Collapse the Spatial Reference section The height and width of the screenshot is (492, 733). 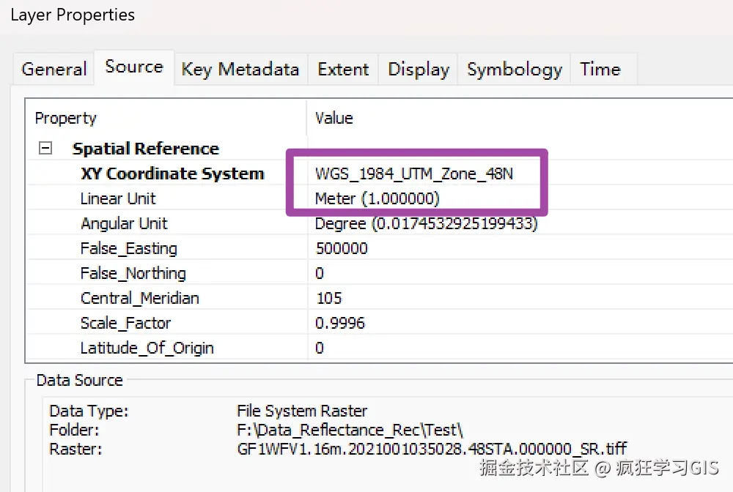point(45,149)
